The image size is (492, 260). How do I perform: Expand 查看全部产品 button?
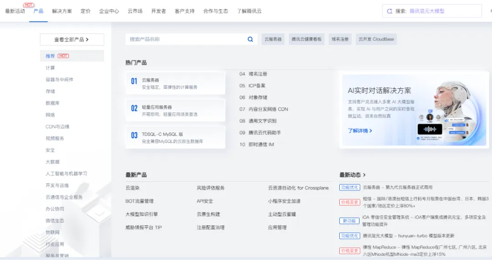click(x=72, y=40)
